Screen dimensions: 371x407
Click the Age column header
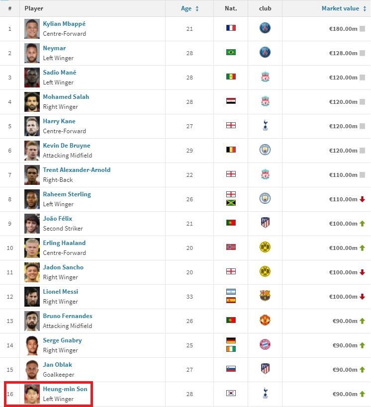pyautogui.click(x=186, y=8)
